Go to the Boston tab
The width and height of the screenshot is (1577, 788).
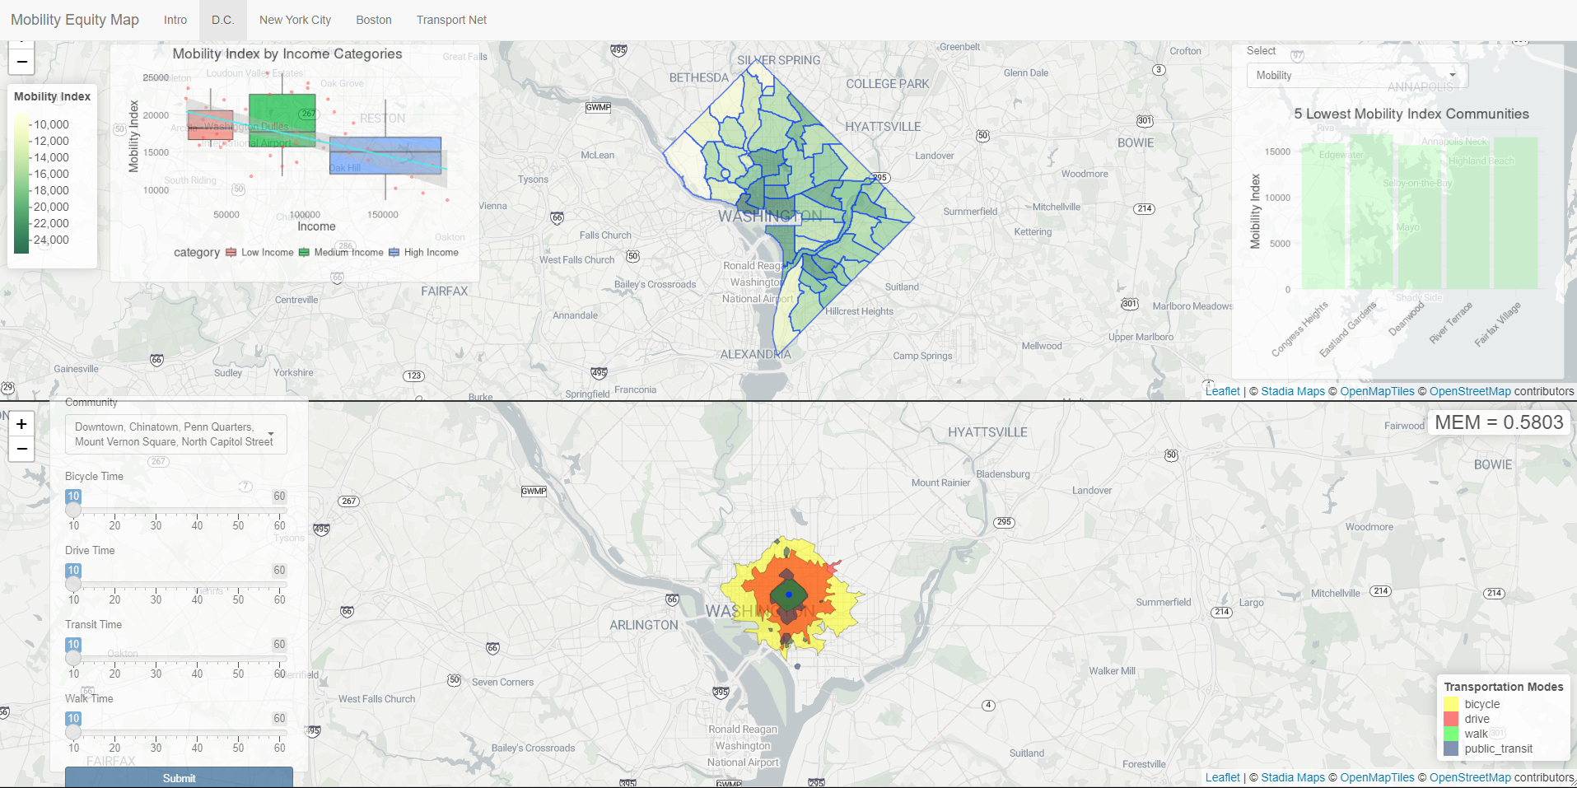(x=373, y=20)
